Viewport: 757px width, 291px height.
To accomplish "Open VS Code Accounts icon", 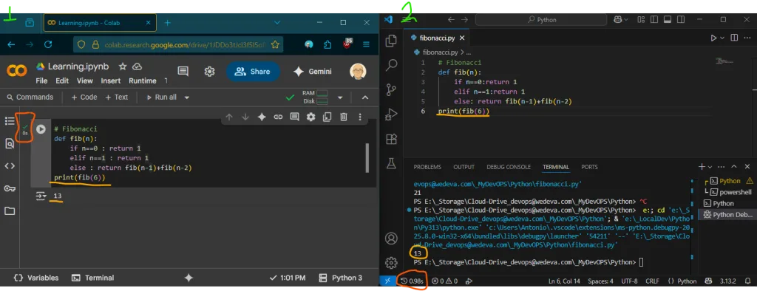I will (x=391, y=239).
